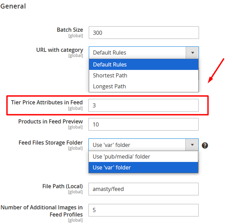Image resolution: width=233 pixels, height=224 pixels.
Task: Click the help question mark icon
Action: pos(205,145)
